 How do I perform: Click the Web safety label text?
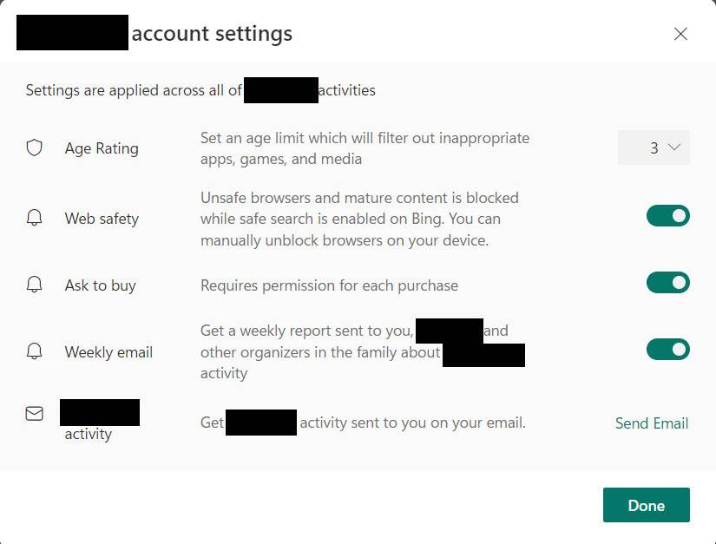[x=102, y=219]
